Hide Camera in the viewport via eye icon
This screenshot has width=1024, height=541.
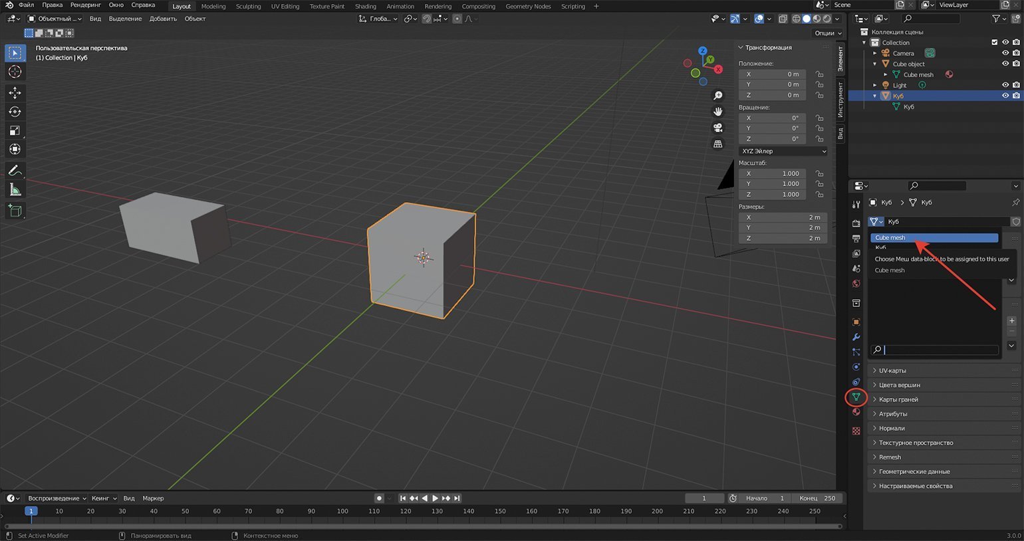coord(1005,53)
